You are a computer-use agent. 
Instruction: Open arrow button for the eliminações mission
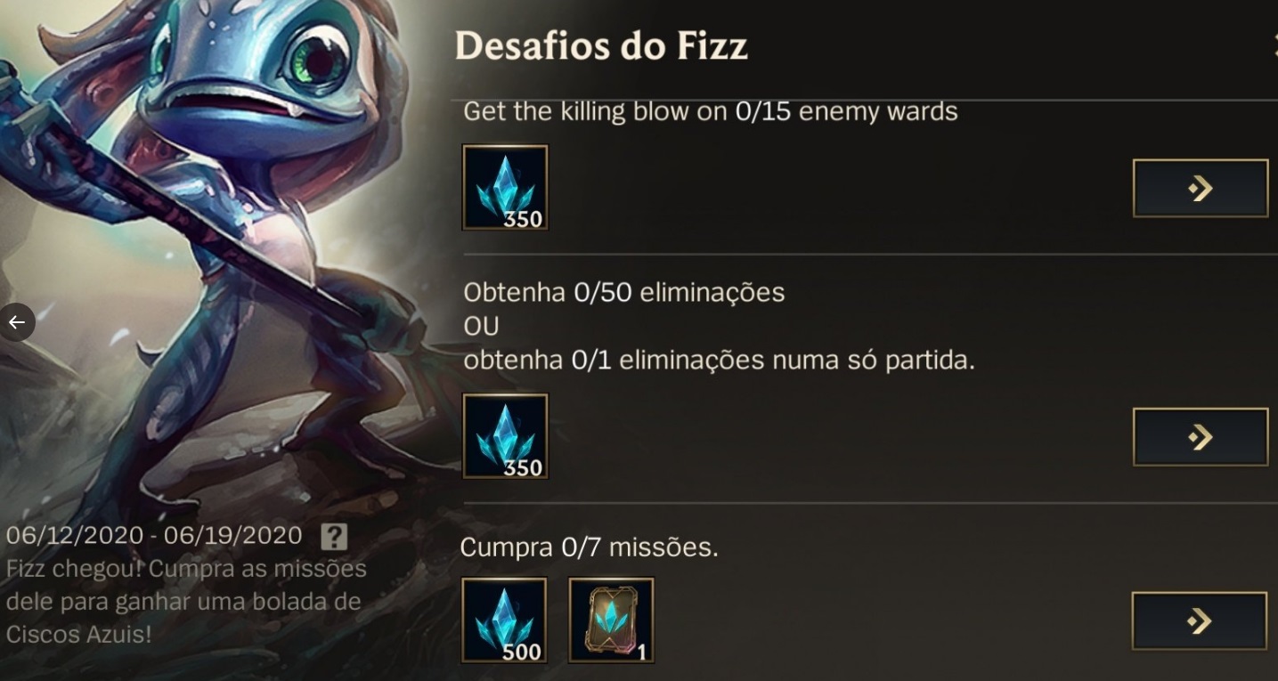1201,436
